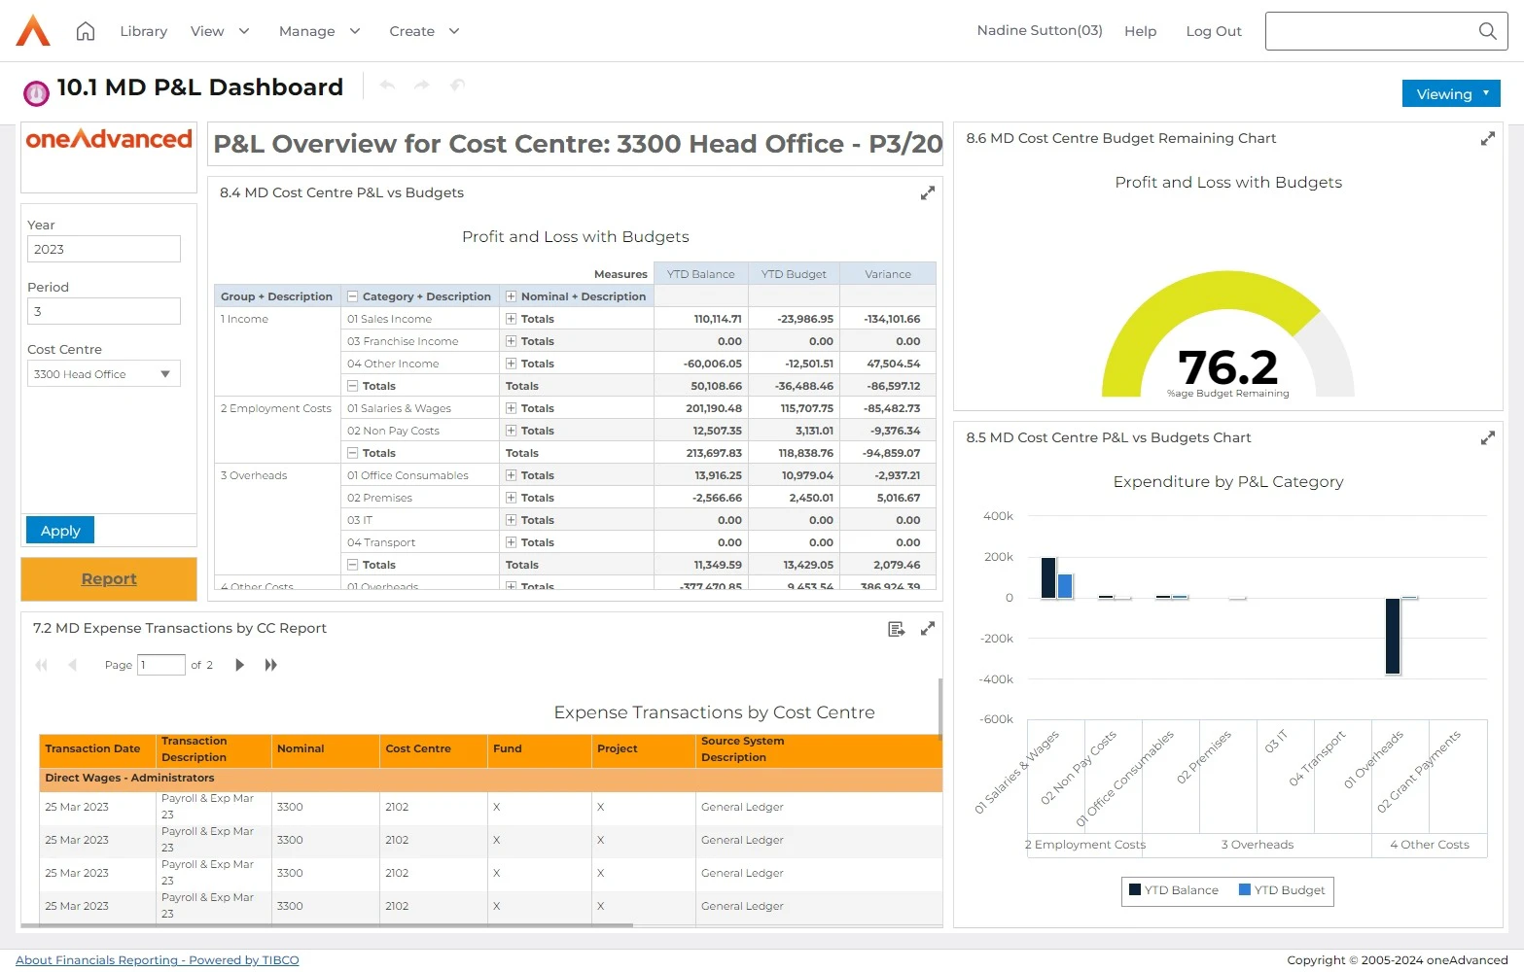Click the home icon in the top bar
The height and width of the screenshot is (972, 1524).
[x=85, y=30]
